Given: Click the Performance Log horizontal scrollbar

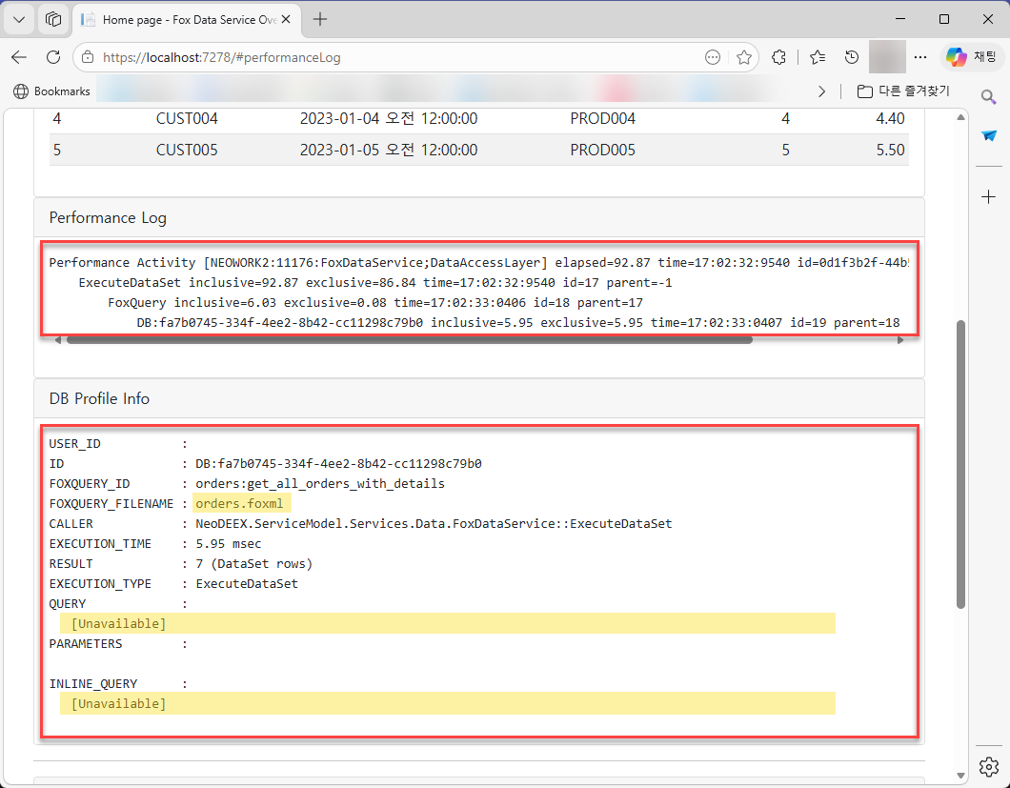Looking at the screenshot, I should click(410, 340).
